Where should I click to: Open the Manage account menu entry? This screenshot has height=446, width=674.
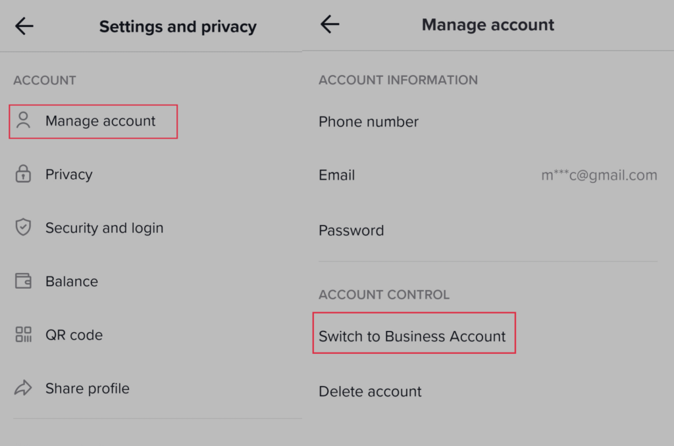coord(93,121)
